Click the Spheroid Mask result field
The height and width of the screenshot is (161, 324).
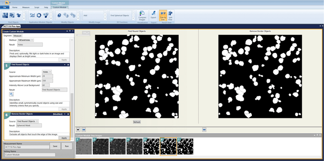29,126
